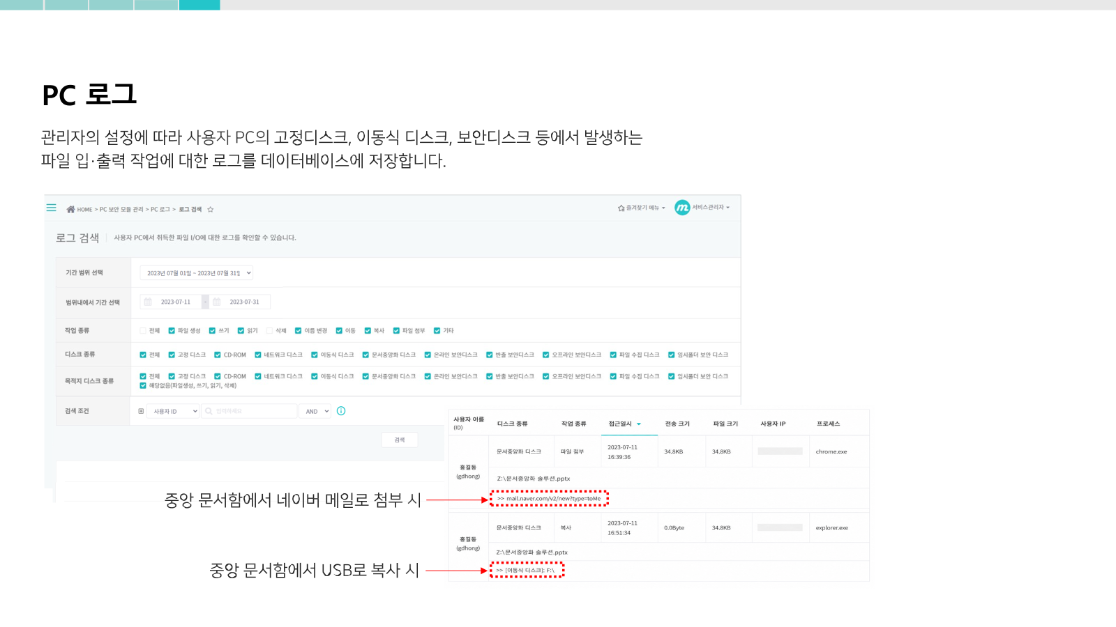Click 로그 검색 breadcrumb item

[x=190, y=210]
